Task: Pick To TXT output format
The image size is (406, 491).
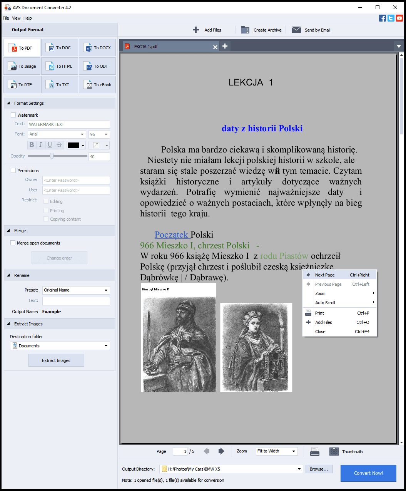Action: click(x=60, y=85)
